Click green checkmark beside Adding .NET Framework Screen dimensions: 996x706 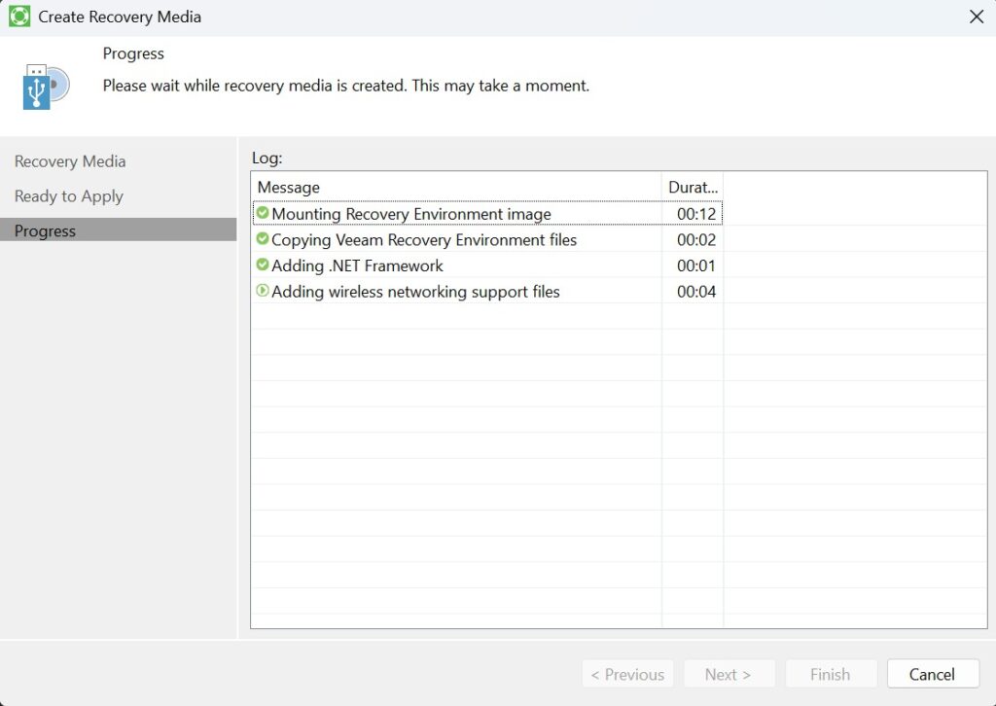263,265
